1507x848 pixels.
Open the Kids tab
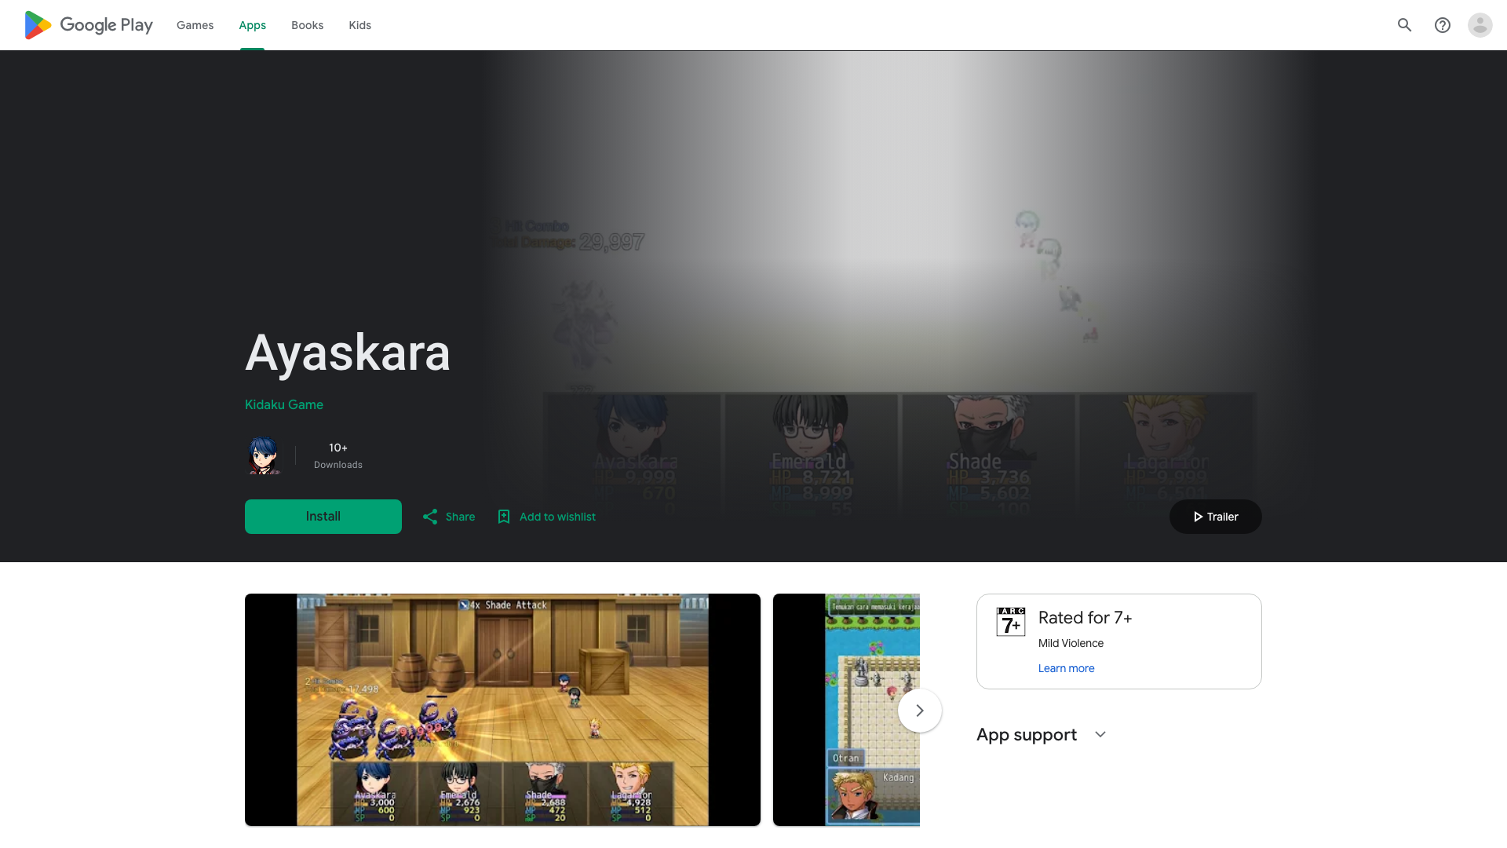click(x=360, y=25)
